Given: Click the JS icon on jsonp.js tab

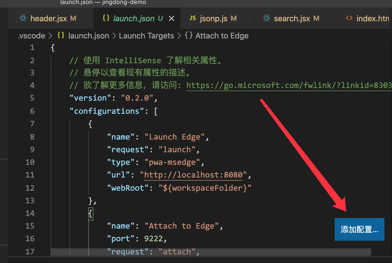Looking at the screenshot, I should coord(193,18).
